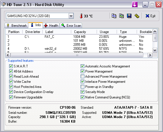Toggle the 48-bit Address checkbox

11,71
